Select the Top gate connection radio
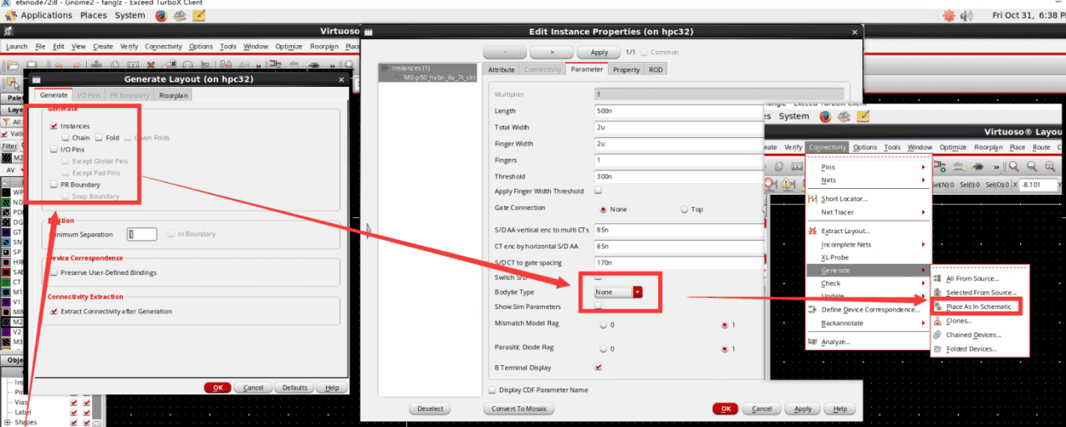The width and height of the screenshot is (1066, 427). 685,209
